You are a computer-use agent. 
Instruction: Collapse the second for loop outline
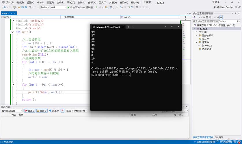pos(13,85)
